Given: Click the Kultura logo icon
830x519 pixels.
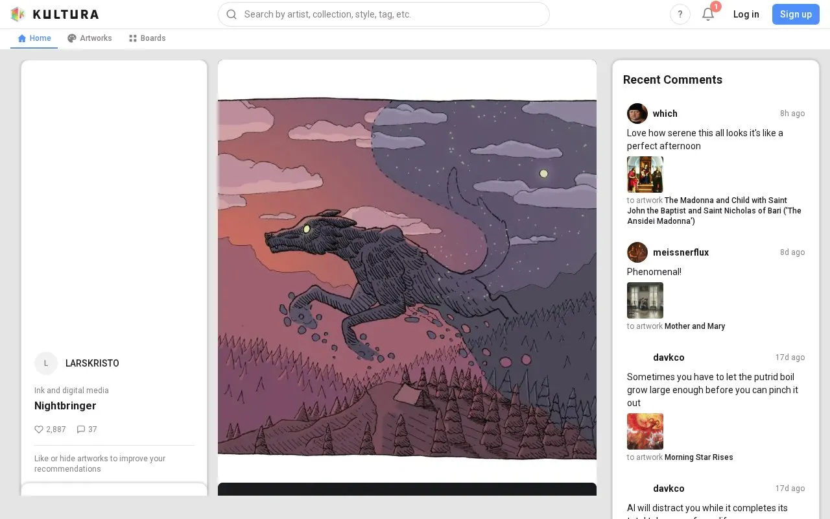Looking at the screenshot, I should [18, 14].
